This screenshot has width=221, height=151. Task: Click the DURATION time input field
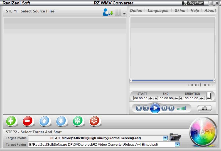click(191, 98)
